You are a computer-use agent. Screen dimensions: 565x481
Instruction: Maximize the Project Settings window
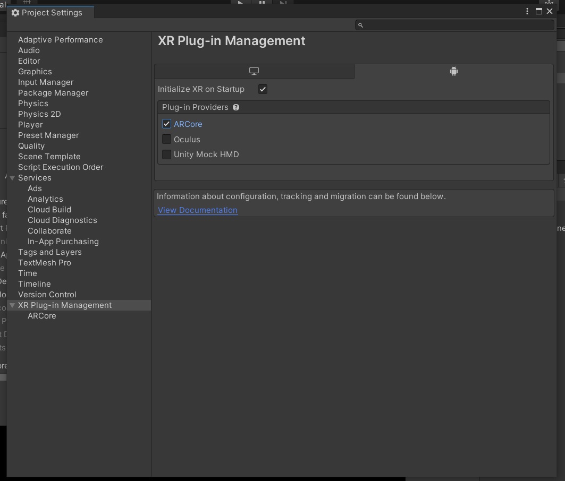(x=539, y=12)
